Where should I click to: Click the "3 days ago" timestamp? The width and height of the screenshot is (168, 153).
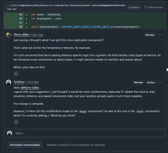click(37, 34)
